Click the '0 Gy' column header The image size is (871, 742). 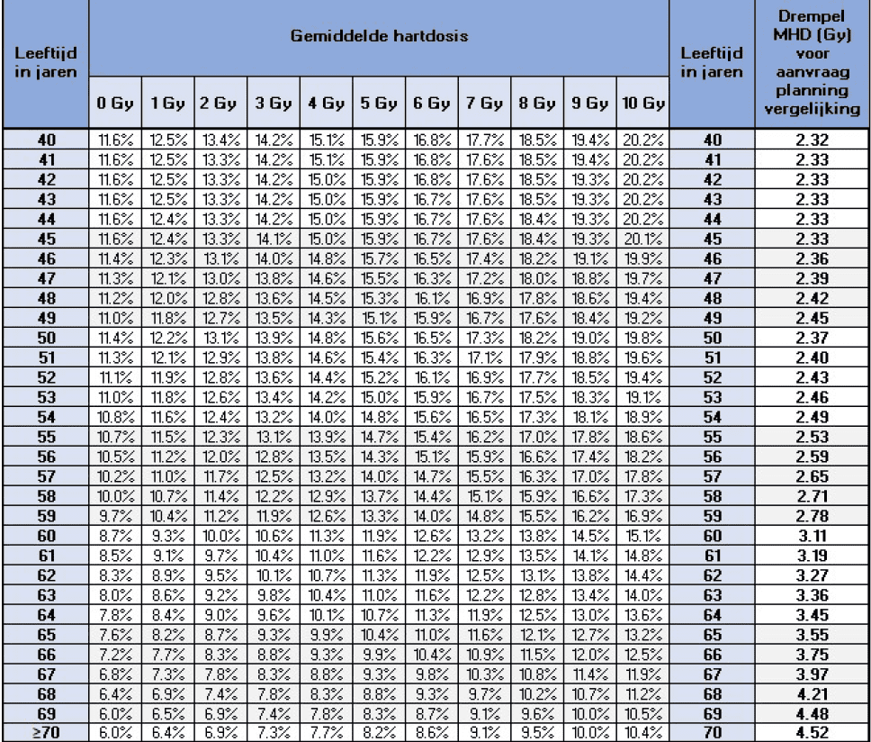[x=115, y=104]
